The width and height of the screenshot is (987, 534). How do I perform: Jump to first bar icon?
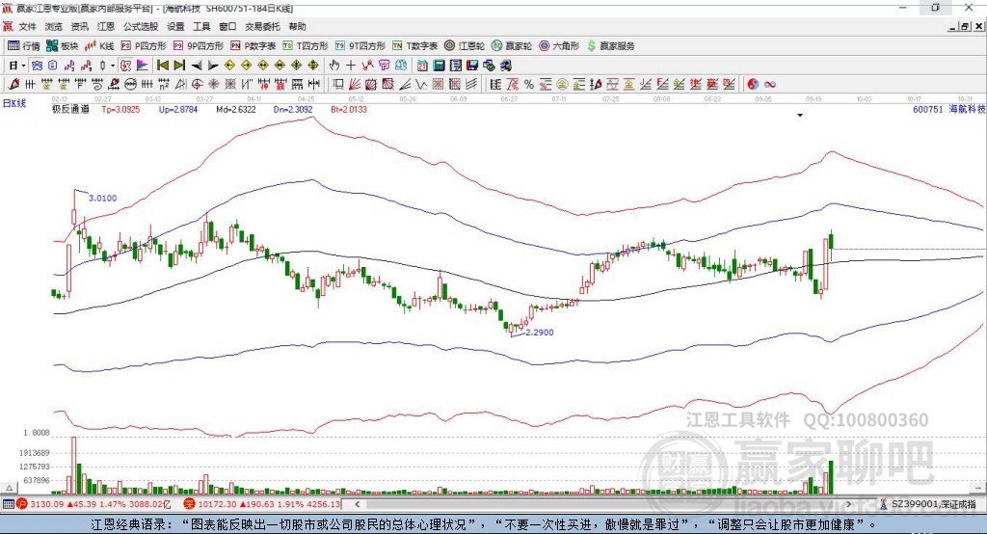pyautogui.click(x=162, y=66)
